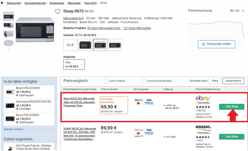Screen dimensions: 248x151
Task: Click the eBay shop logo
Action: [203, 98]
